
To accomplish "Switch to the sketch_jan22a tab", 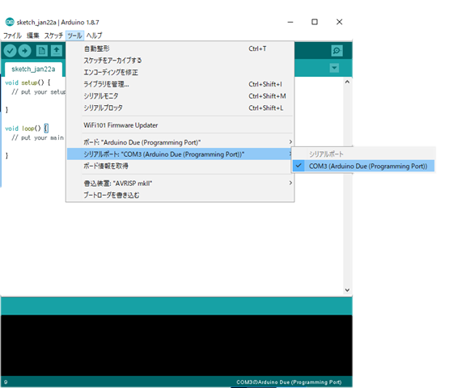I will [x=33, y=70].
